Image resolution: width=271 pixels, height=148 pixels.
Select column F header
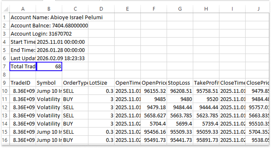pyautogui.click(x=154, y=9)
